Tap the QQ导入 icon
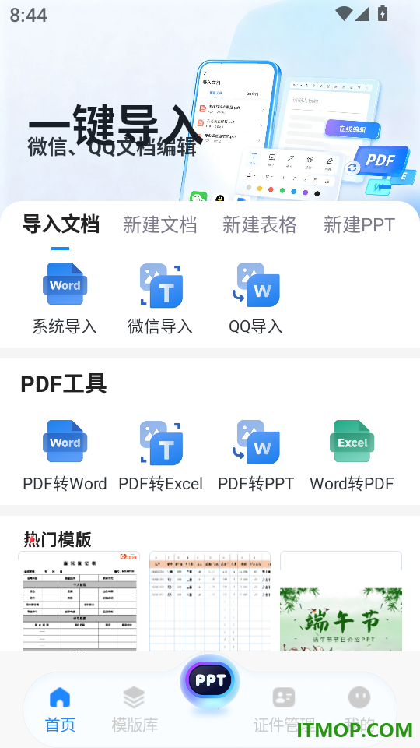The height and width of the screenshot is (748, 420). 256,285
